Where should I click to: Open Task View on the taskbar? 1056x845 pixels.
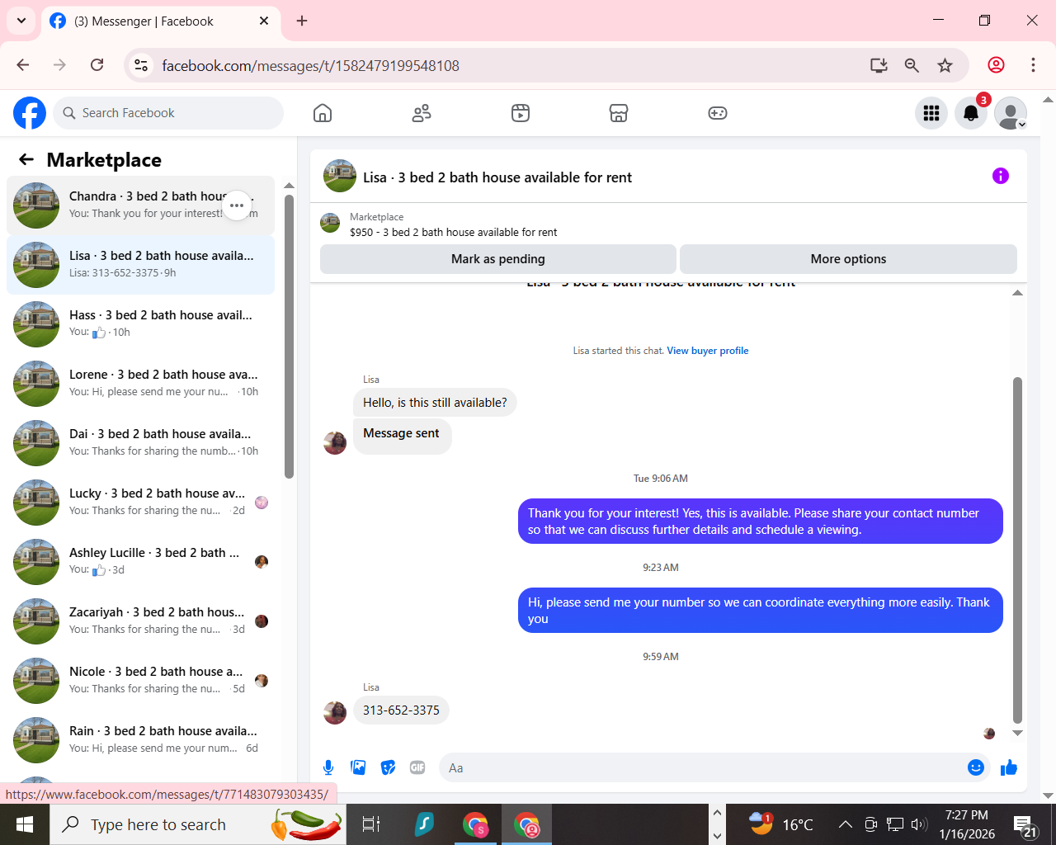coord(371,824)
